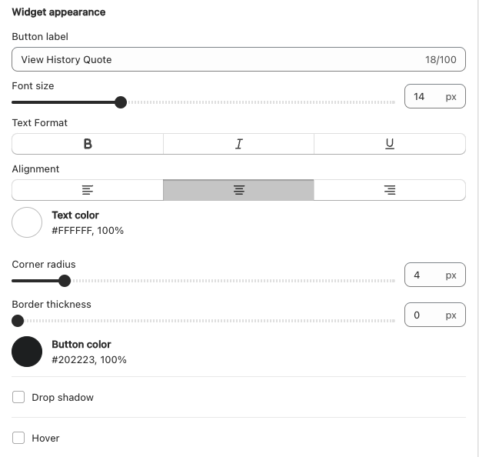Click the Button color hex value

point(89,360)
